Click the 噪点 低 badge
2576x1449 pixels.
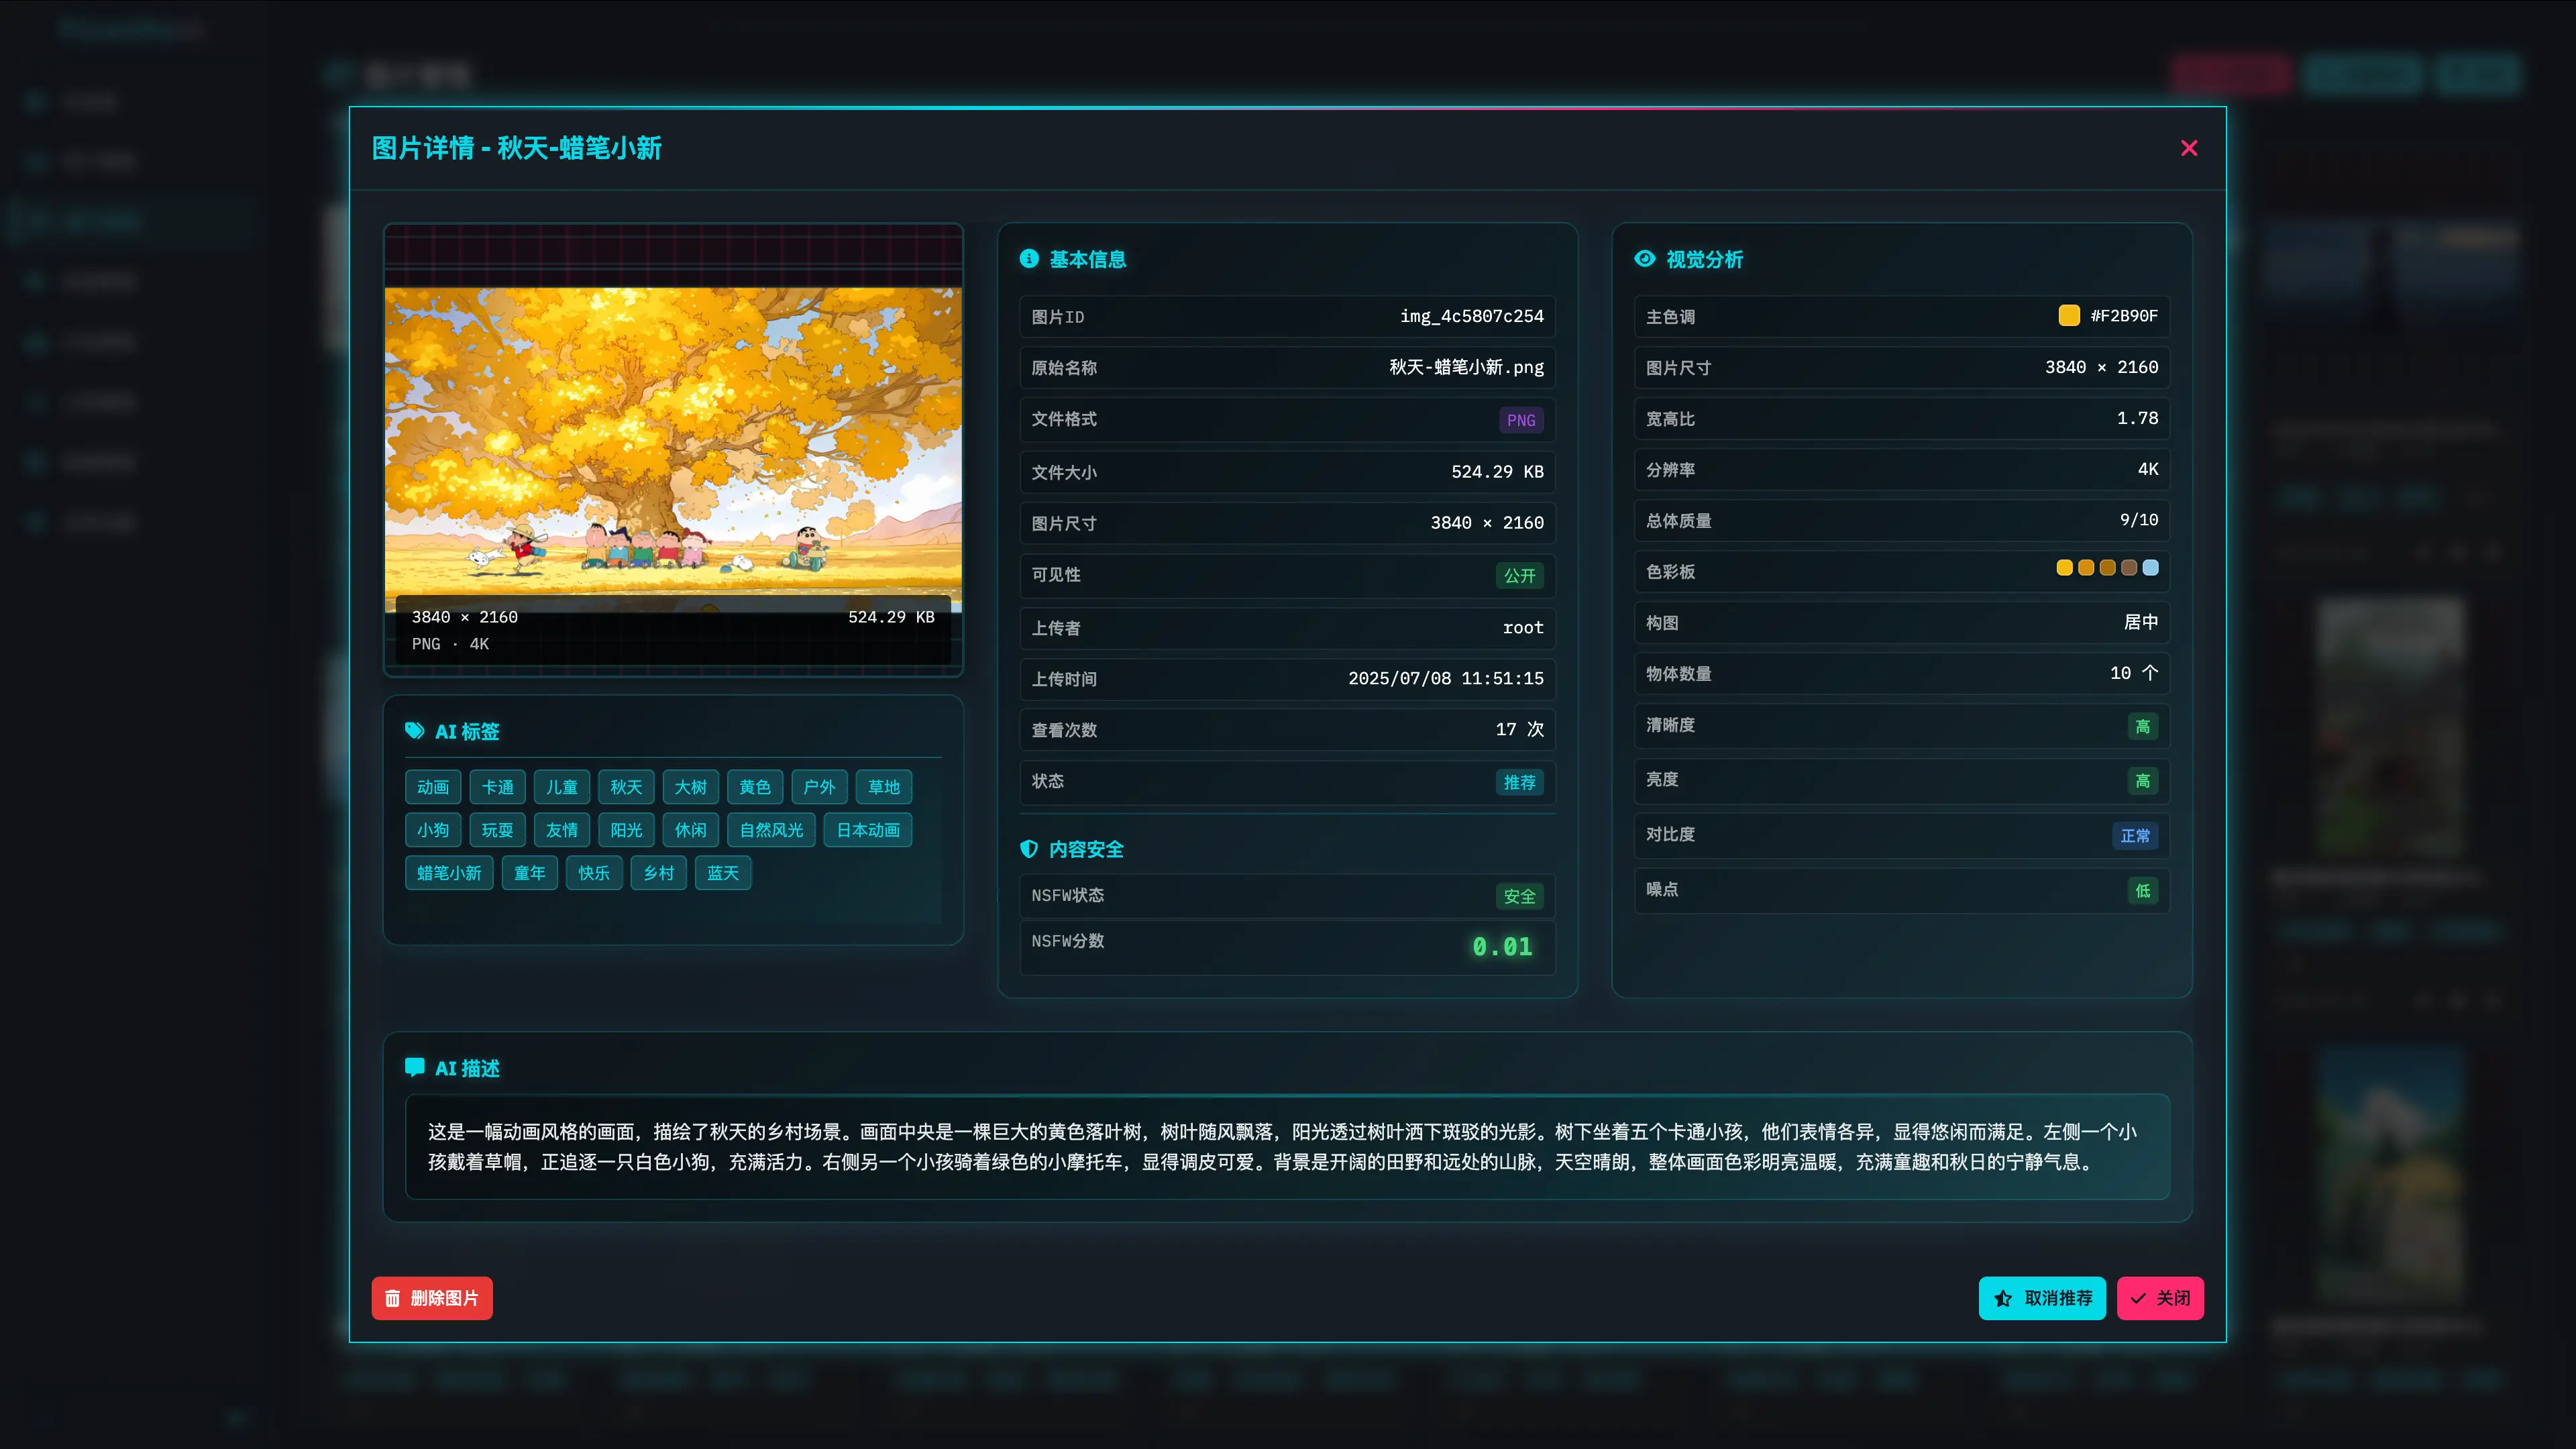click(2143, 891)
